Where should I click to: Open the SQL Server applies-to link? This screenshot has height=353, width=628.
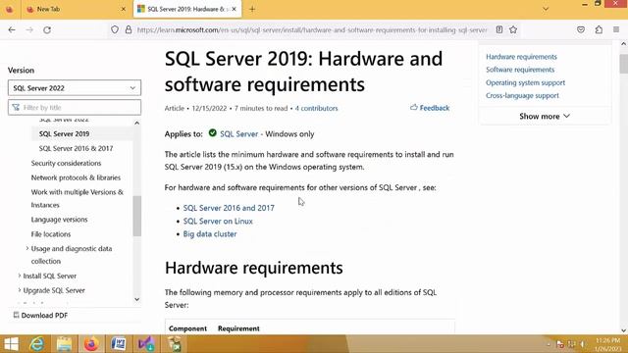(238, 134)
